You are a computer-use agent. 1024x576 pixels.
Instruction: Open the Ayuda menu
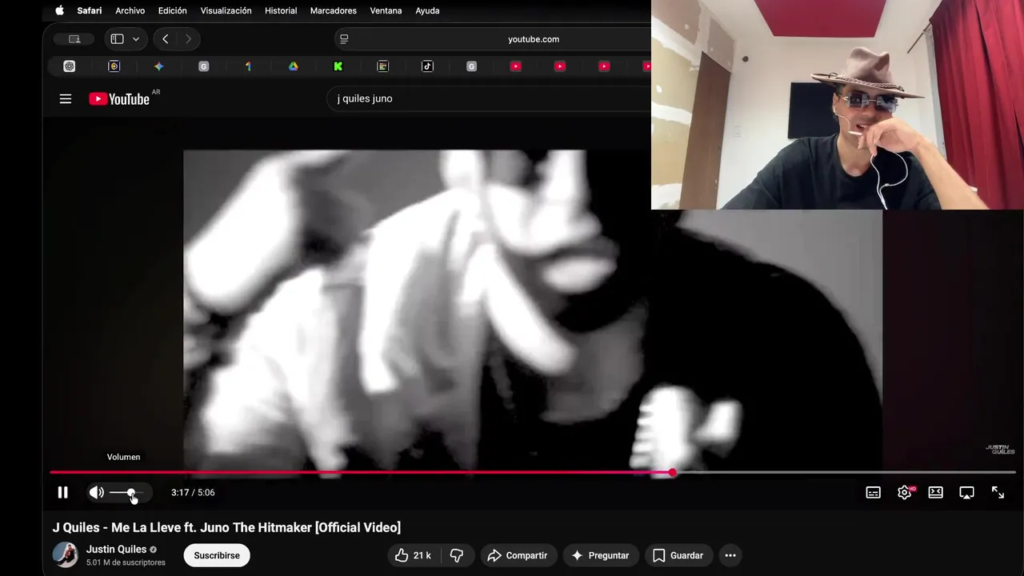pos(427,10)
